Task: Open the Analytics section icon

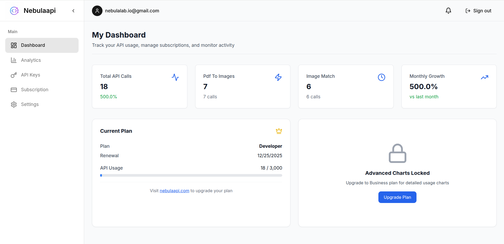Action: 14,60
